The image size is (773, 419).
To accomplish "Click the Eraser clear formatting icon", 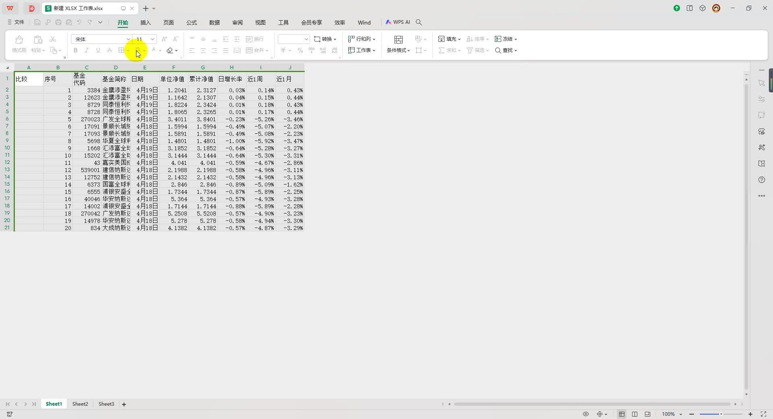I will pyautogui.click(x=170, y=50).
